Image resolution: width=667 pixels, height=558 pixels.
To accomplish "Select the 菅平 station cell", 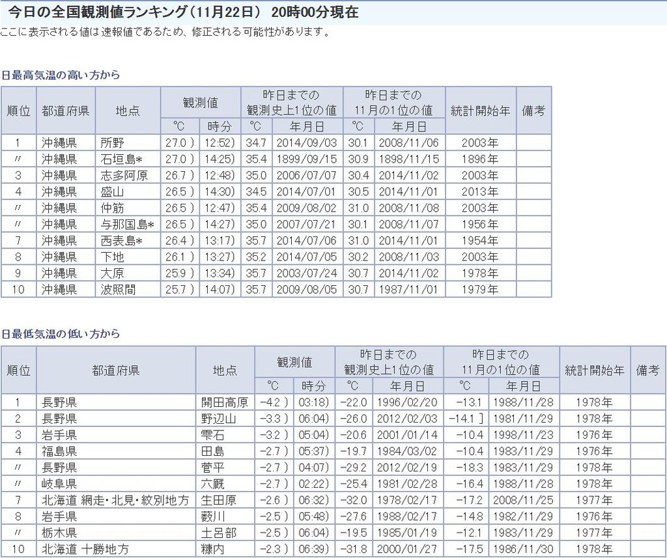I will pyautogui.click(x=225, y=467).
